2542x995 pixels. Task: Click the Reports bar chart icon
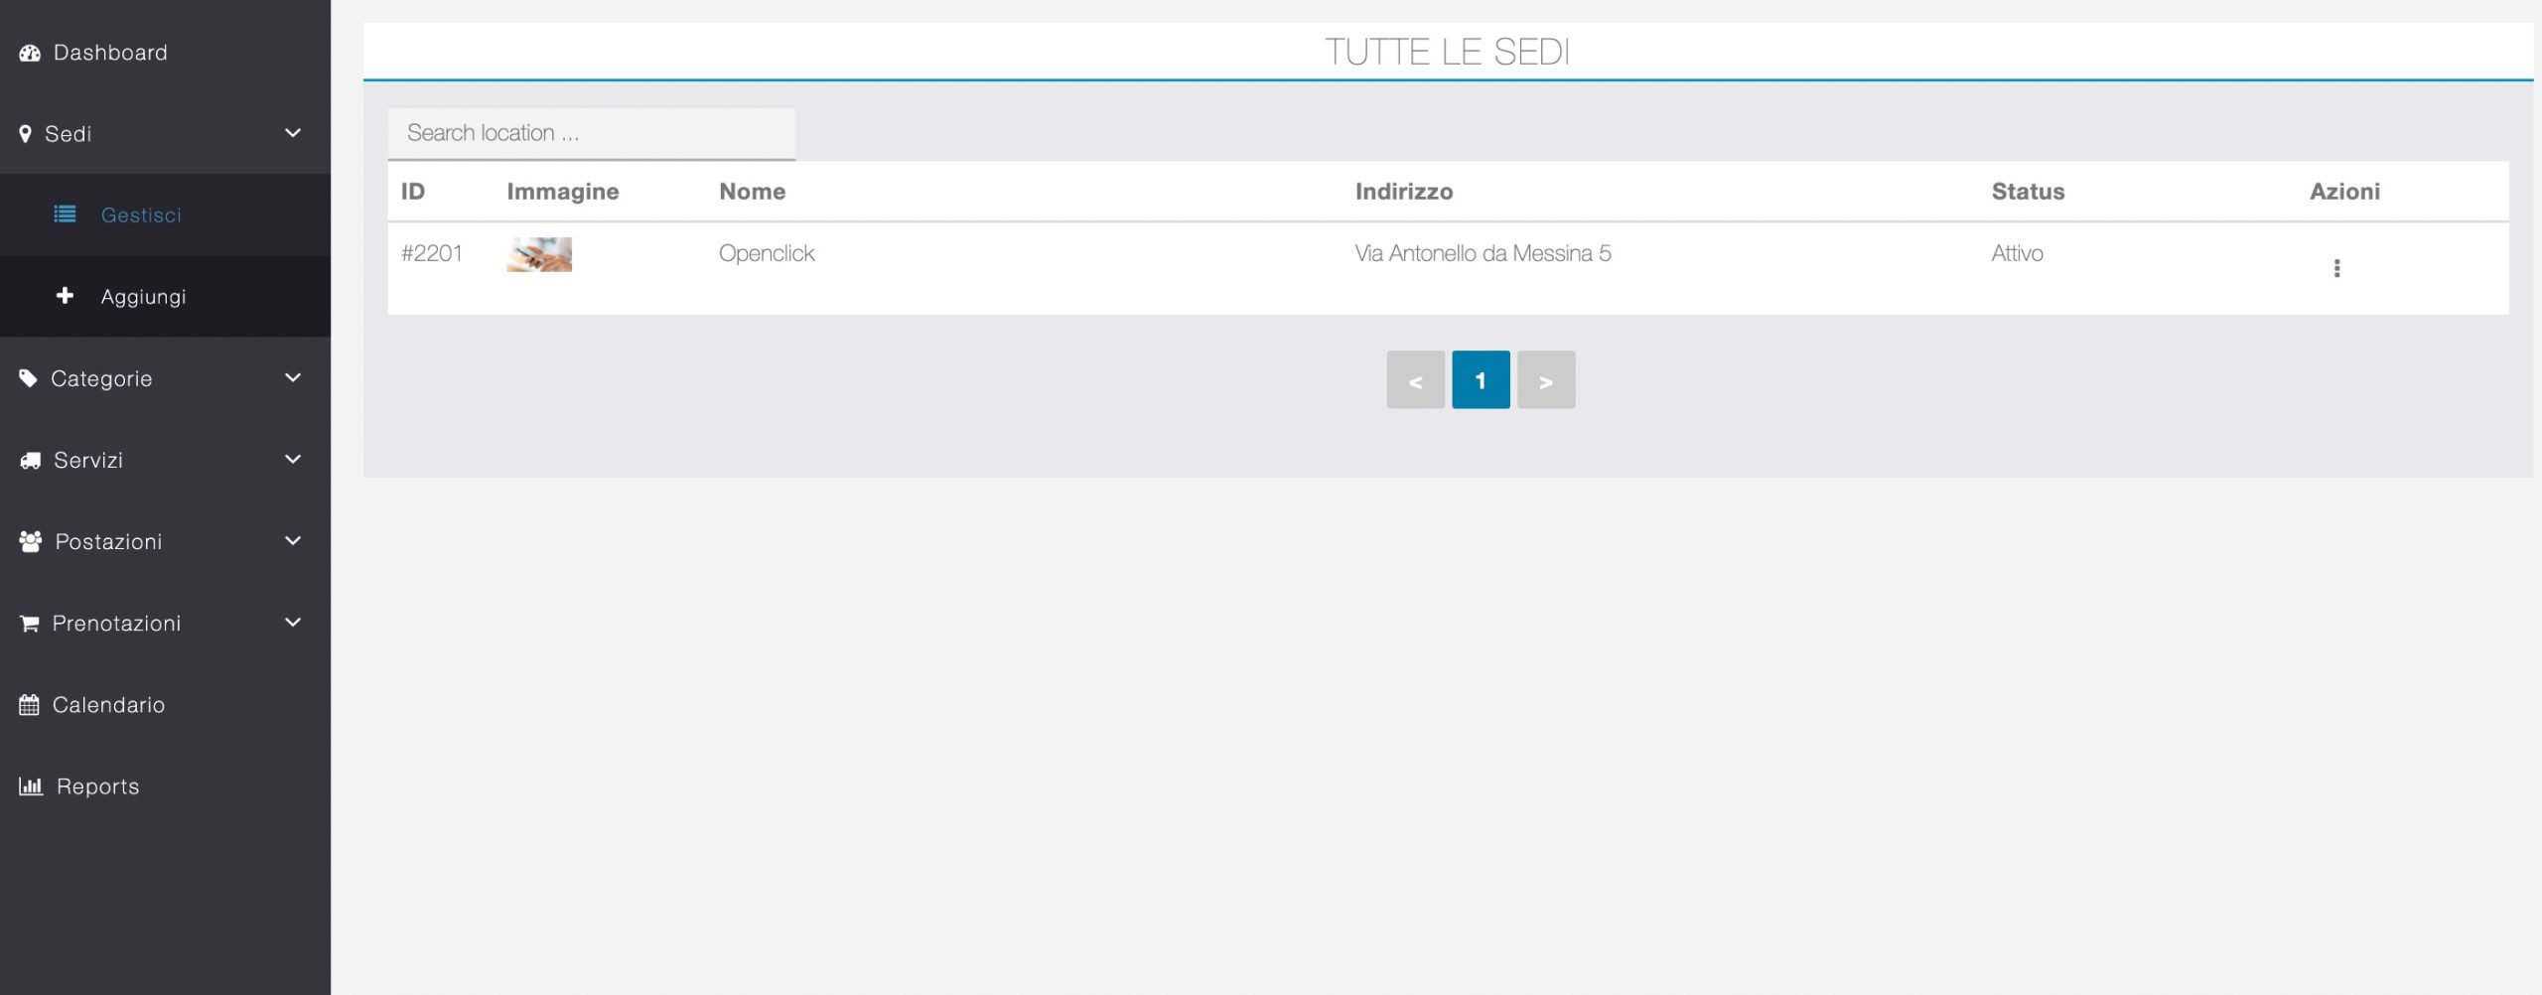(x=31, y=786)
